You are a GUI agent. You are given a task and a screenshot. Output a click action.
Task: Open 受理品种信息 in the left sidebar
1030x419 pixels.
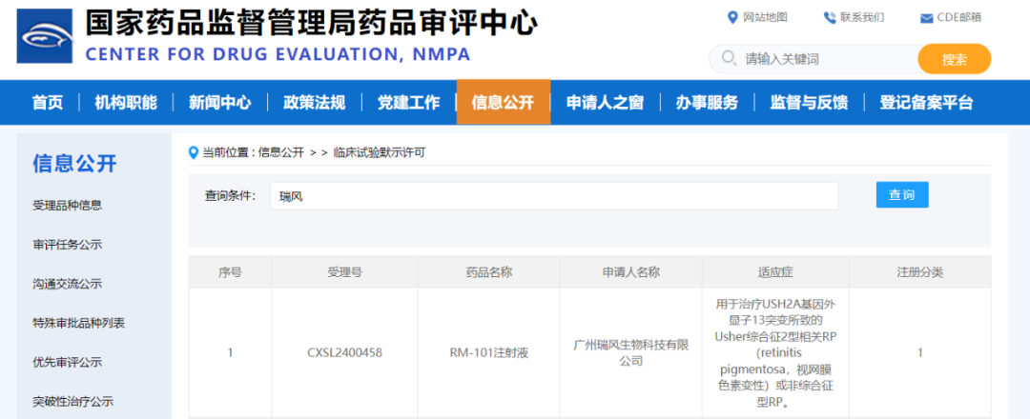tap(68, 205)
